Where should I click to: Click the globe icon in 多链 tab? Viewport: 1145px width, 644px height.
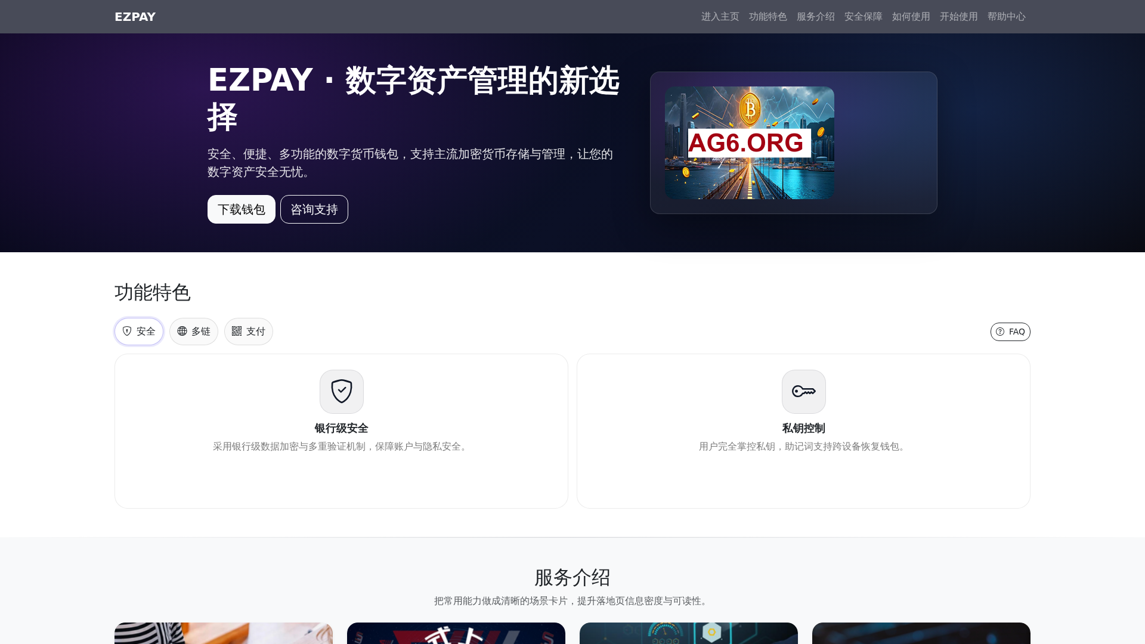point(182,331)
